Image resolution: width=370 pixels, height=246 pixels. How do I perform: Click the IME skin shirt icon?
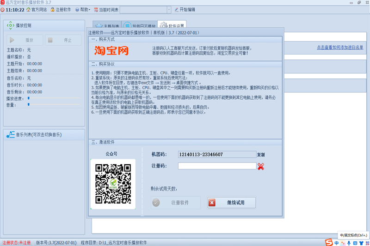coord(361,243)
